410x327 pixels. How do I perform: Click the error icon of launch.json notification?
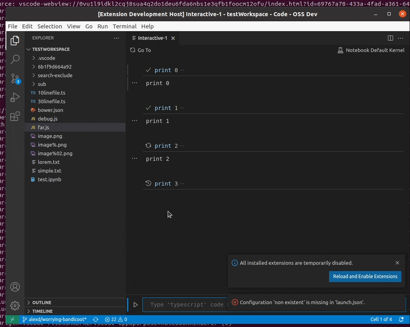(235, 302)
